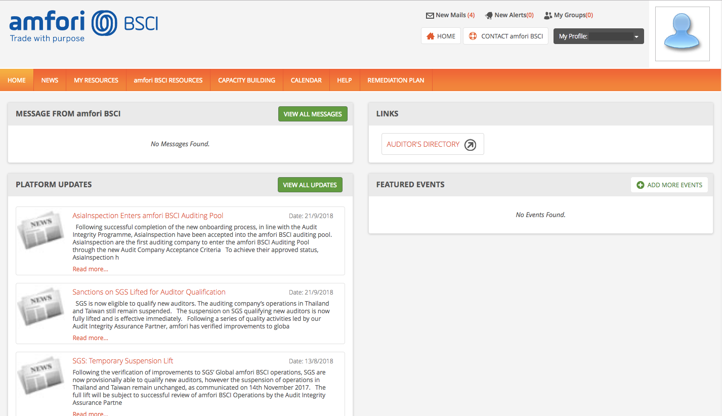Click the VIEW ALL MESSAGES button
Image resolution: width=722 pixels, height=416 pixels.
point(313,114)
